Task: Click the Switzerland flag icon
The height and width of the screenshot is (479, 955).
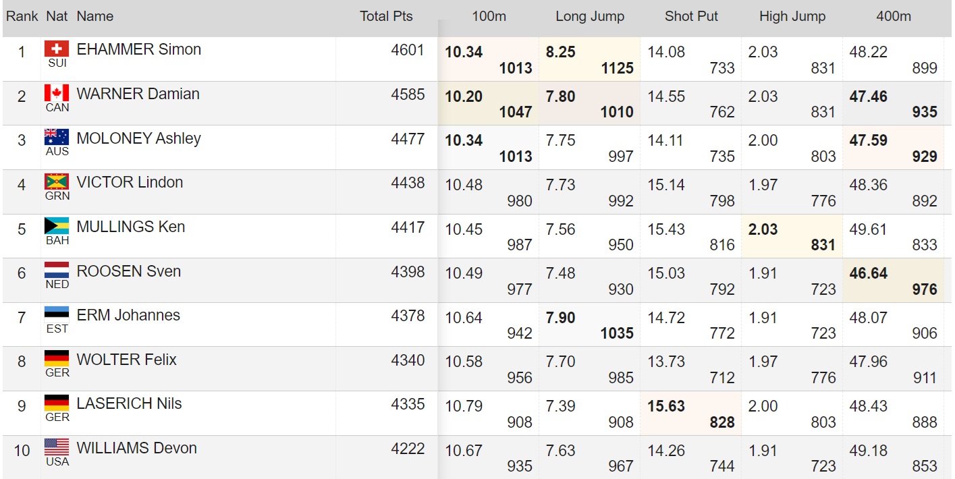Action: pyautogui.click(x=57, y=49)
